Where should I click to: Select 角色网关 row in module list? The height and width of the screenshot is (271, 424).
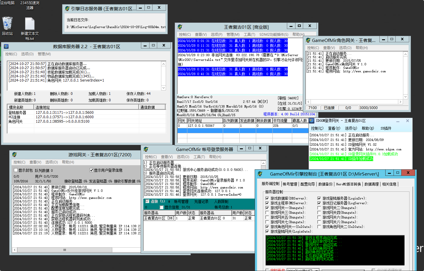tap(87, 121)
